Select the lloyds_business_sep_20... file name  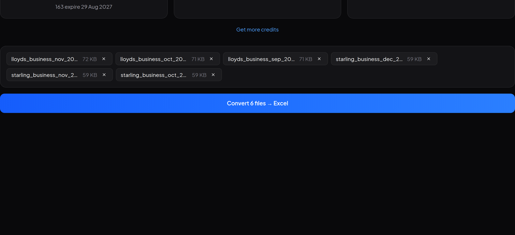pos(261,59)
